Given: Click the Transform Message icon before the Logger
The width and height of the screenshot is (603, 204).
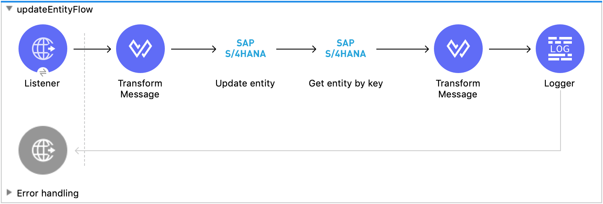Looking at the screenshot, I should coord(458,49).
